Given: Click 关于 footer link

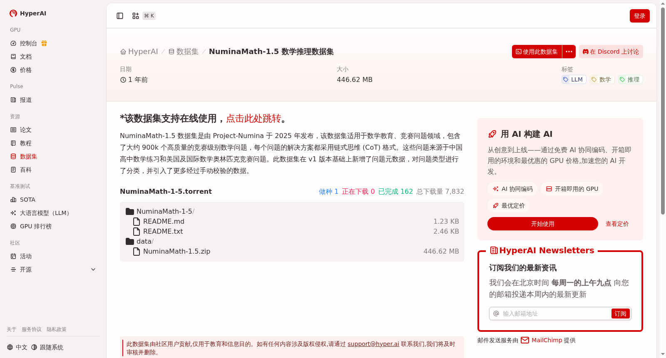Looking at the screenshot, I should (11, 329).
